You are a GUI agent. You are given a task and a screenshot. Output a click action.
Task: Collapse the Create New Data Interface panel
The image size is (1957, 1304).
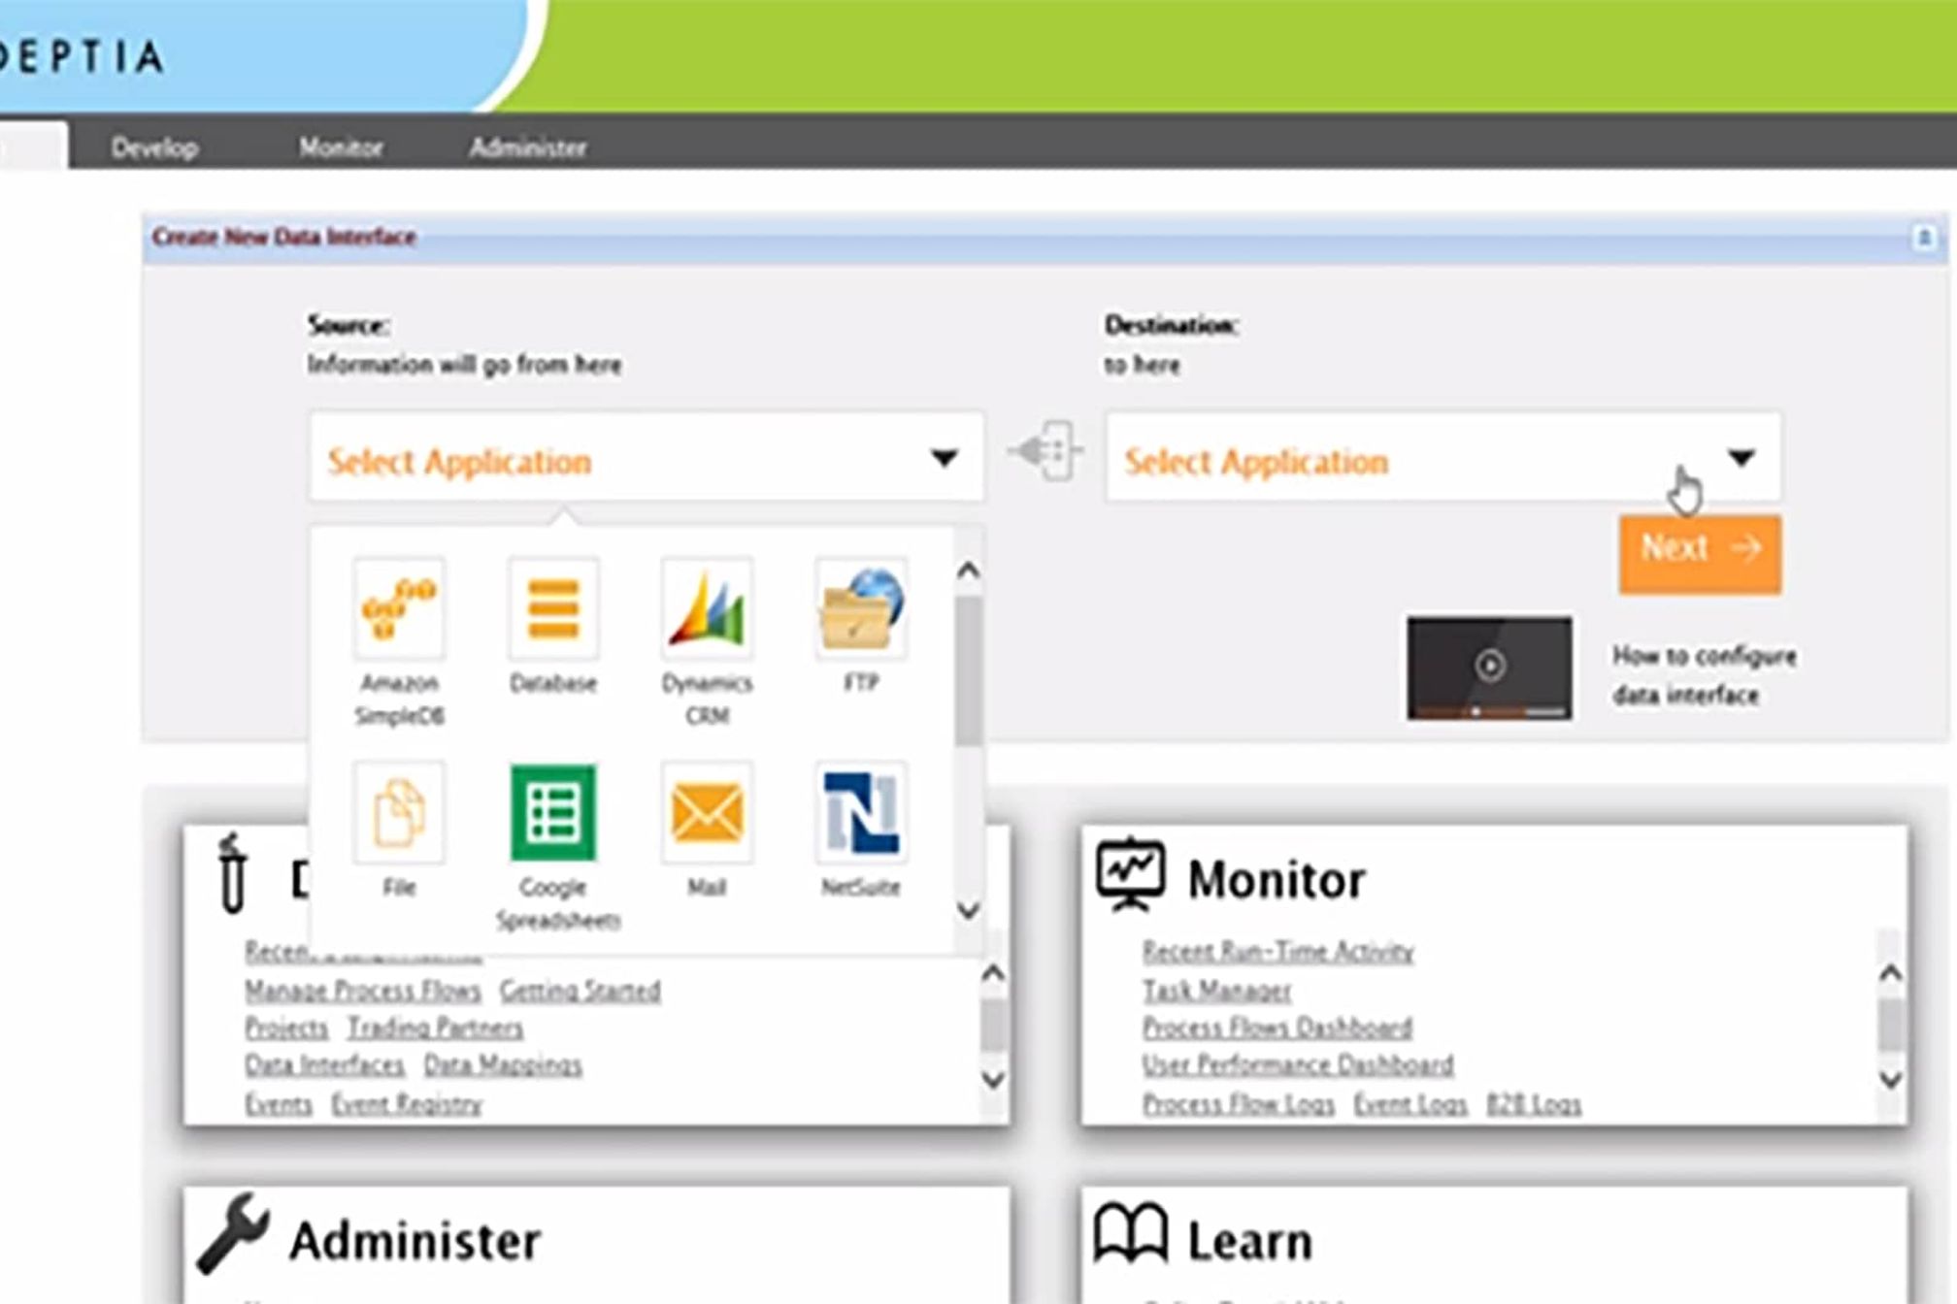(x=1923, y=238)
